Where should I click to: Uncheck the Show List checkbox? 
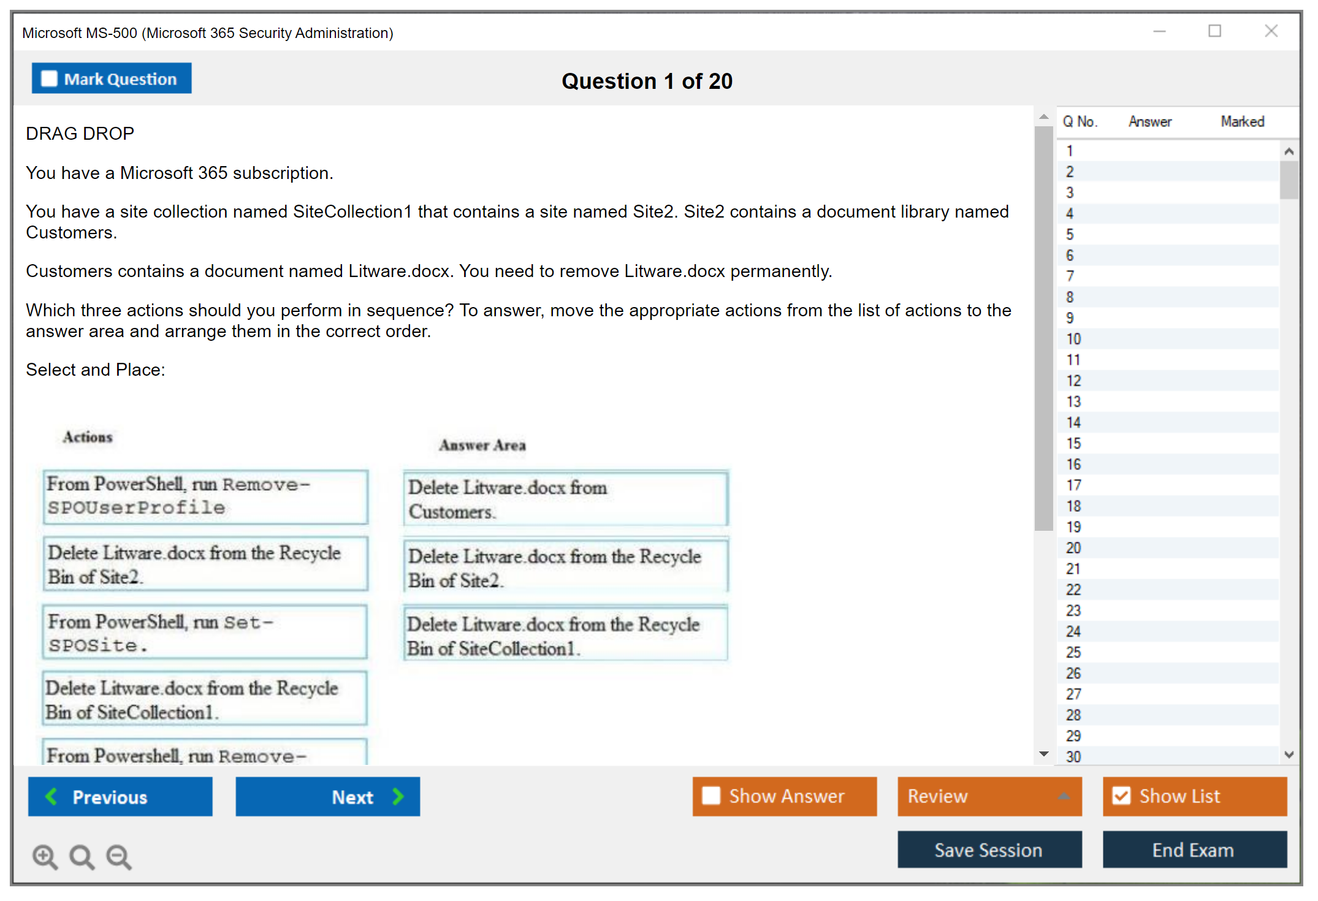[x=1122, y=796]
